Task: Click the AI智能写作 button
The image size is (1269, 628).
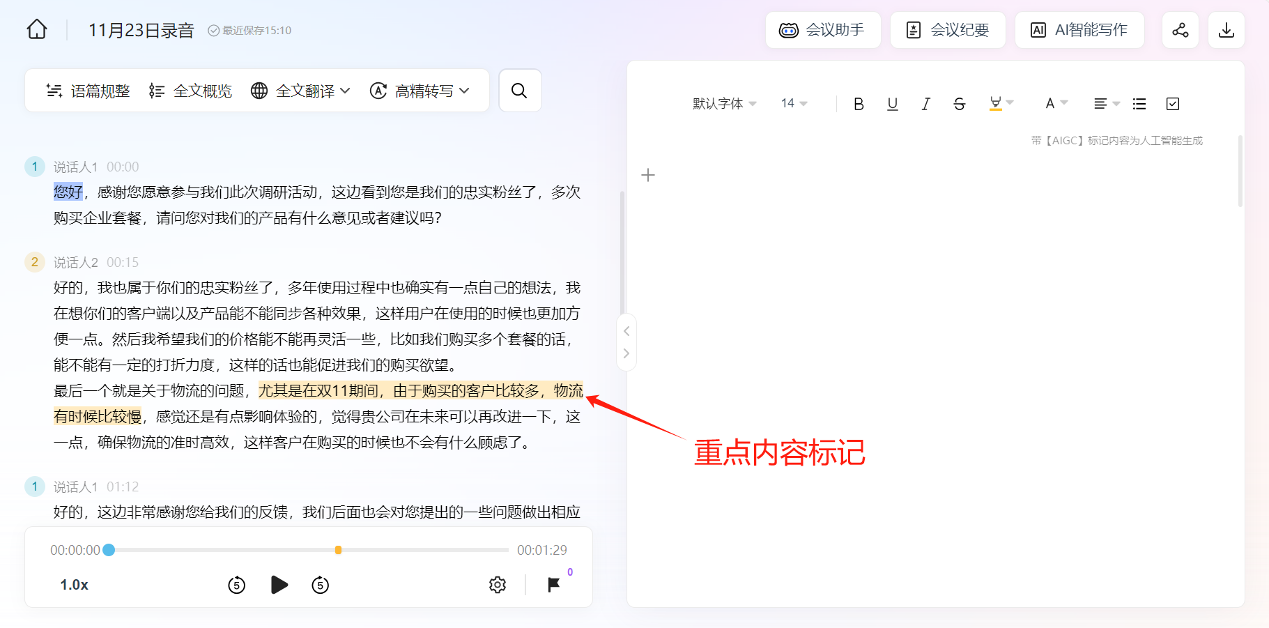Action: (1079, 30)
